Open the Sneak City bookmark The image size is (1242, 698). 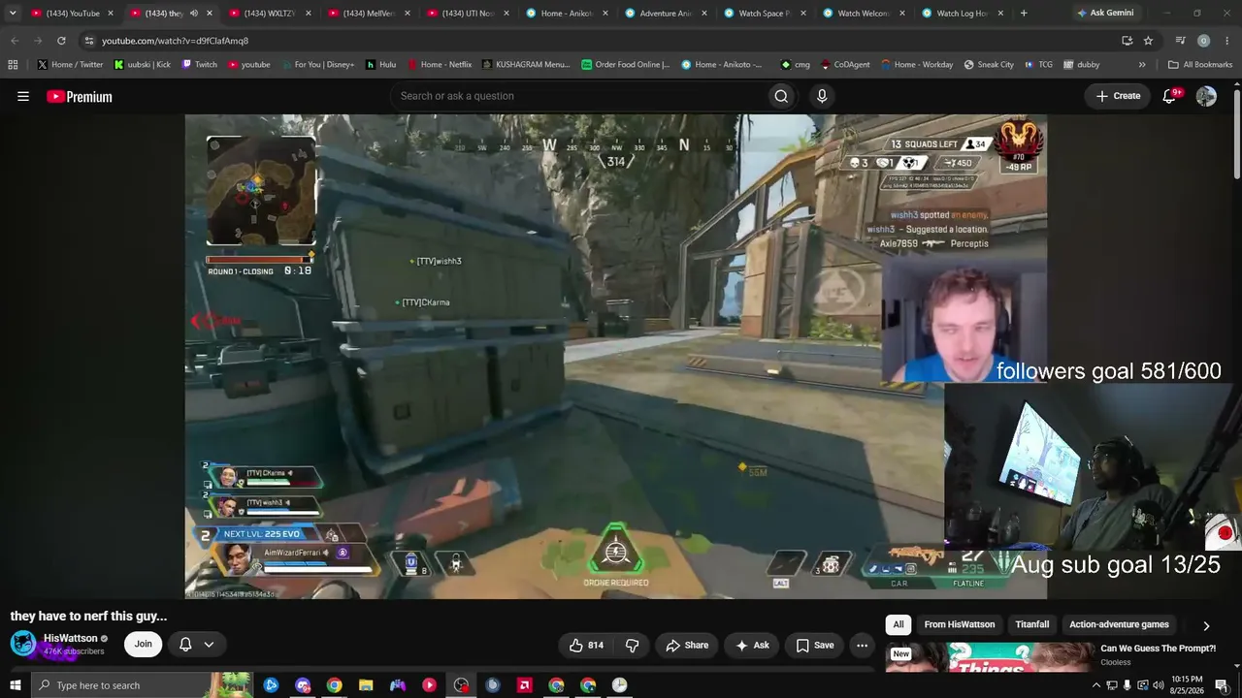click(989, 65)
